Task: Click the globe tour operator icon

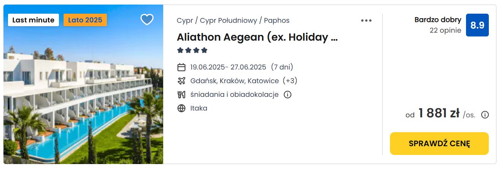Action: click(x=181, y=108)
